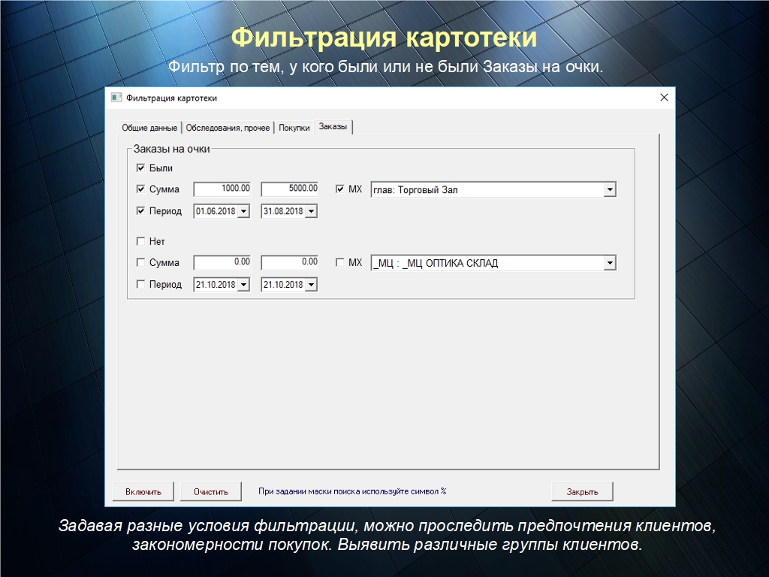This screenshot has width=769, height=577.
Task: Open the 01.06.2018 date picker
Action: click(x=243, y=212)
